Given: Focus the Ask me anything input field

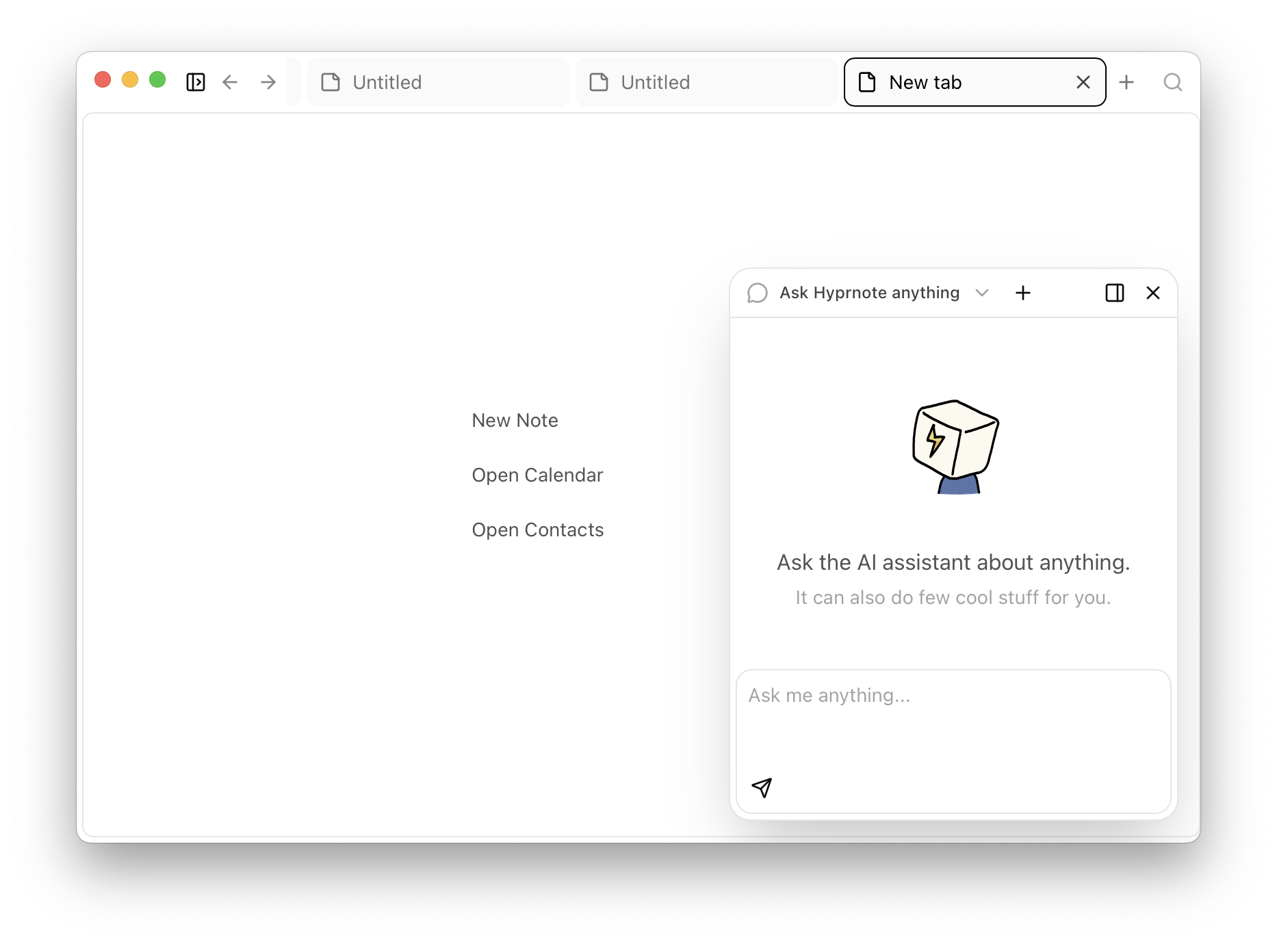Looking at the screenshot, I should [x=953, y=718].
